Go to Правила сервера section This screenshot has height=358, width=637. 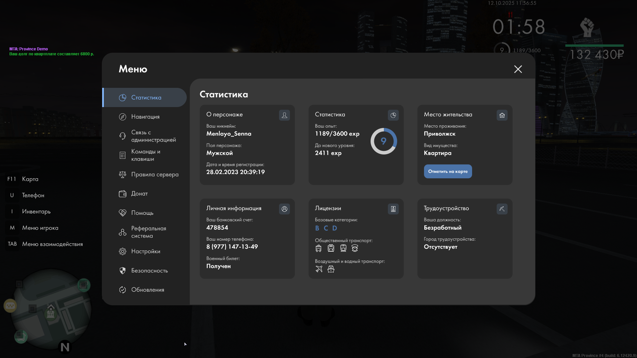155,174
